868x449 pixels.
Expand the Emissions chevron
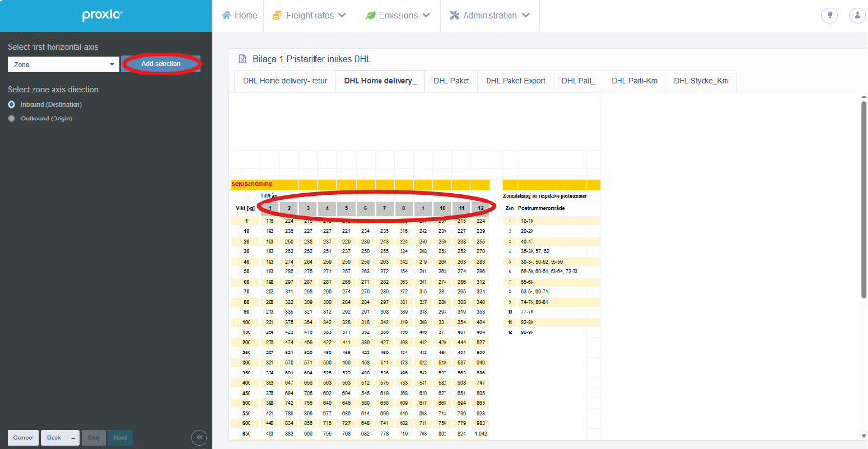(x=426, y=15)
